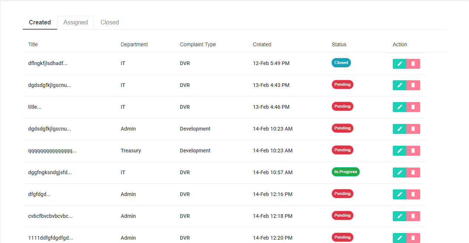The width and height of the screenshot is (469, 243).
Task: Delete the Admin Development complaint row
Action: (x=413, y=129)
